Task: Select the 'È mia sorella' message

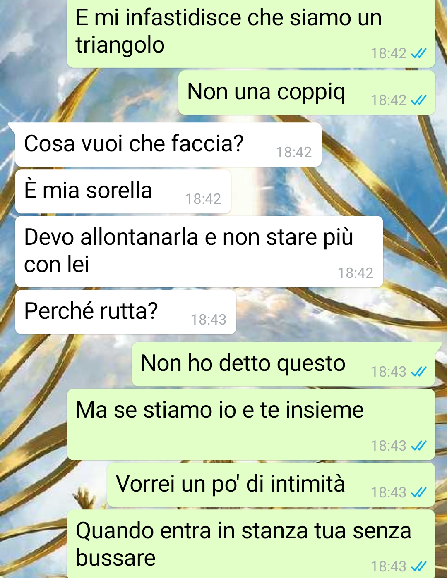Action: [123, 191]
